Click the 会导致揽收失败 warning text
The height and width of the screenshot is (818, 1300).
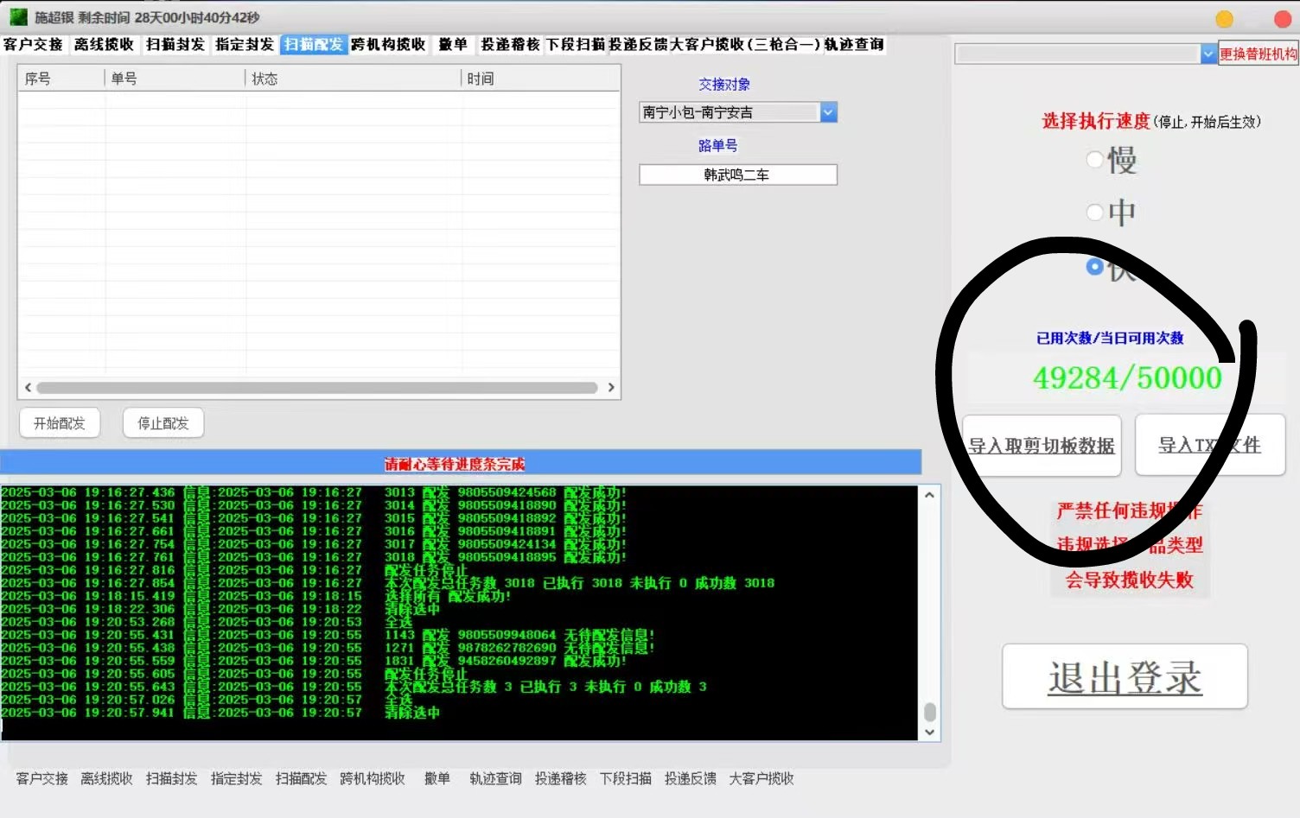1129,580
